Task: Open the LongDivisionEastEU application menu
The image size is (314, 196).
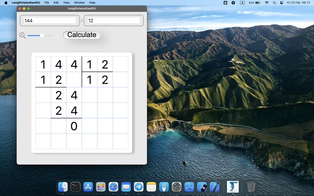Action: coord(26,3)
